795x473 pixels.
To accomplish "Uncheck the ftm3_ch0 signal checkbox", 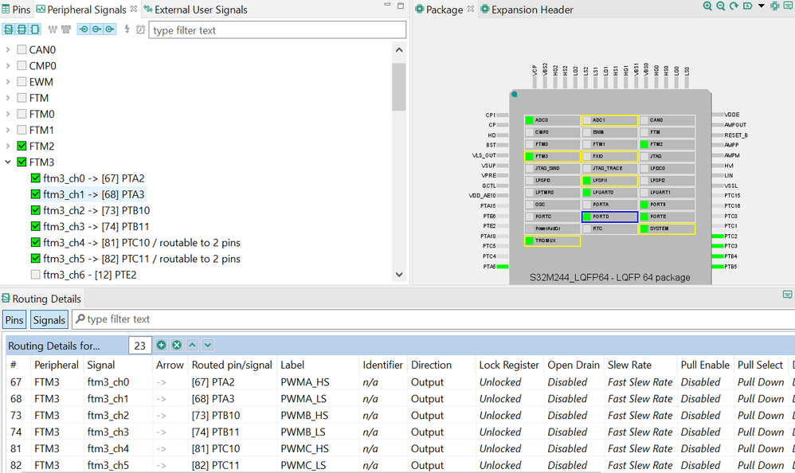I will [x=36, y=178].
